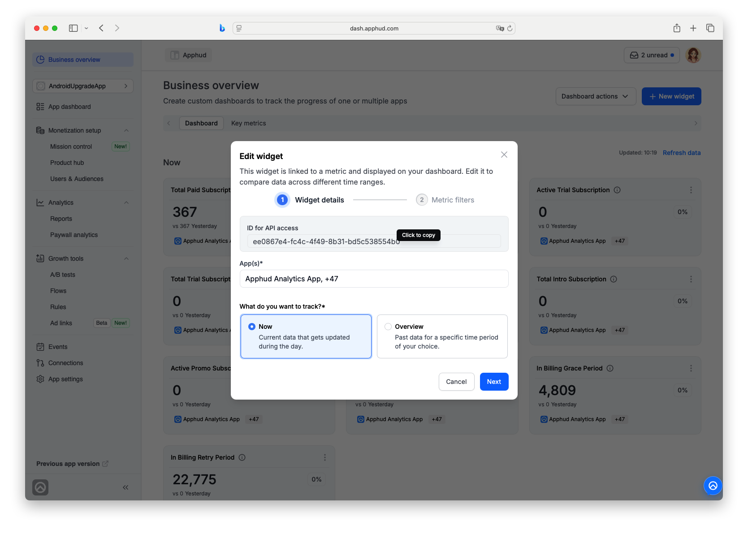The width and height of the screenshot is (748, 534).
Task: Click the Analytics chart icon
Action: pos(40,202)
